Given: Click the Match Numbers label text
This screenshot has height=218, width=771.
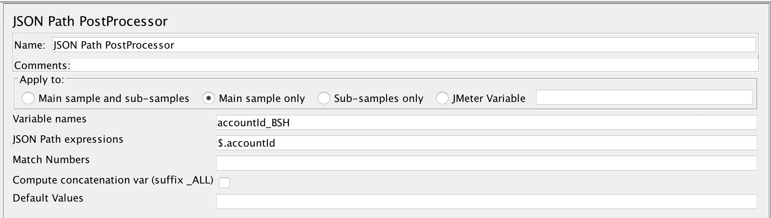Looking at the screenshot, I should tap(51, 160).
